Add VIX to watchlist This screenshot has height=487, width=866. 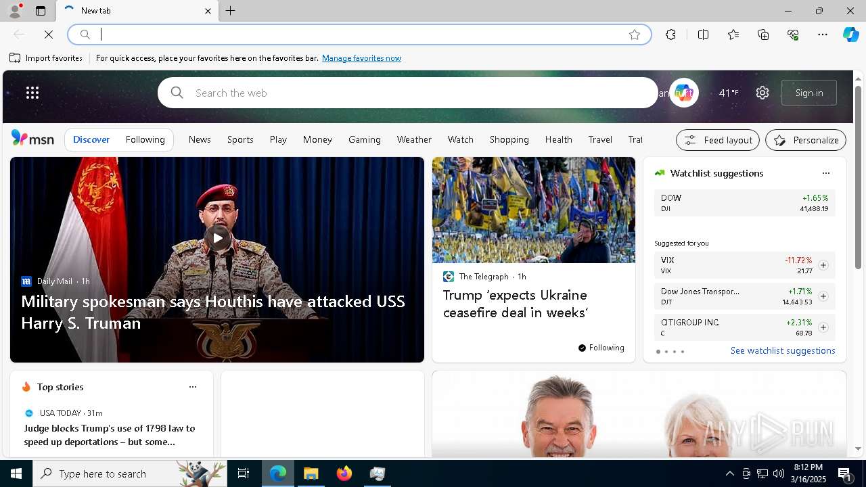[823, 265]
